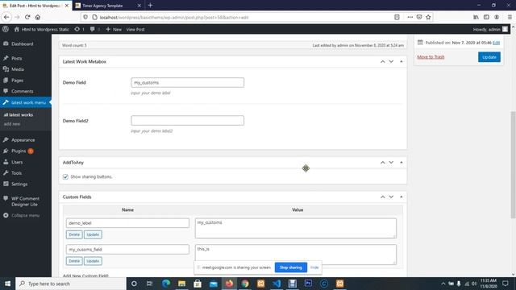Open all latest works submenu
Viewport: 516px width, 290px height.
[19, 114]
